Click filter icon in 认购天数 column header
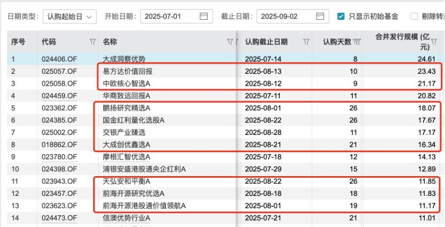The height and width of the screenshot is (227, 445). point(357,42)
